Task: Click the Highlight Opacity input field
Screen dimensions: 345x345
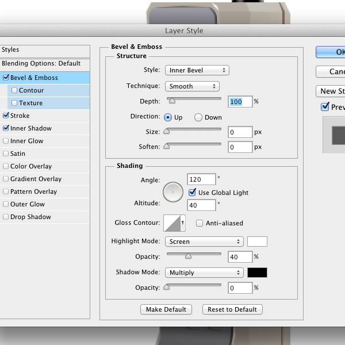Action: coord(240,257)
